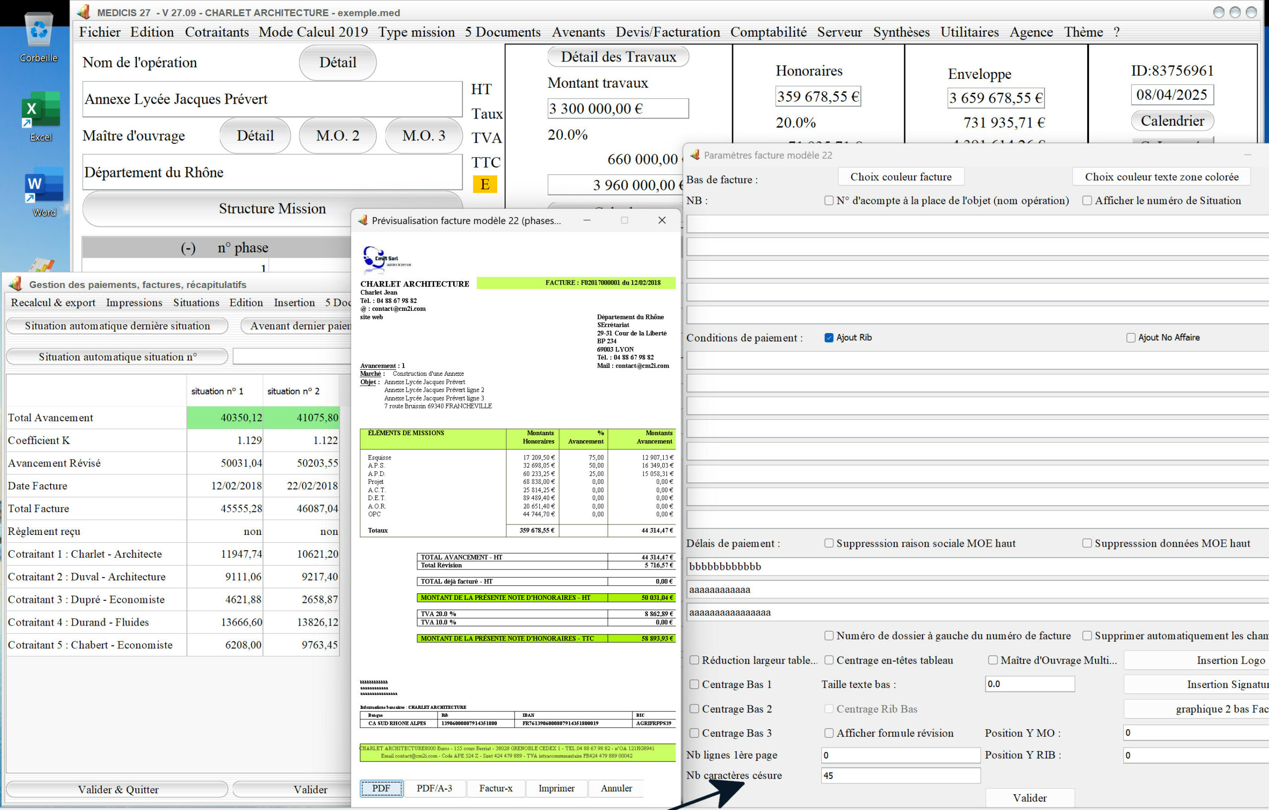Click the PDF/A-3 export button

(x=434, y=788)
